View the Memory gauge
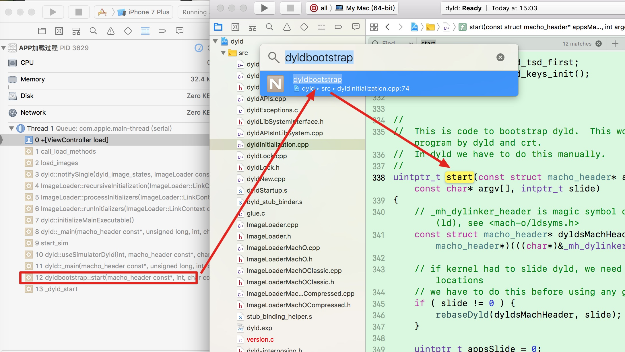 pyautogui.click(x=33, y=79)
